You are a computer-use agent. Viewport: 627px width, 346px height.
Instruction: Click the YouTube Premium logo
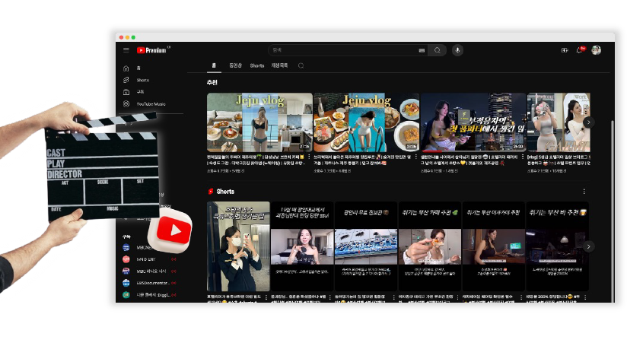(151, 50)
